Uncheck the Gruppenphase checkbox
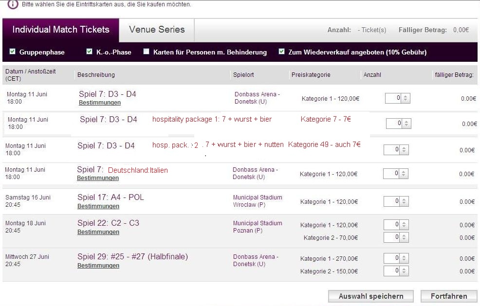The width and height of the screenshot is (480, 306). (13, 52)
